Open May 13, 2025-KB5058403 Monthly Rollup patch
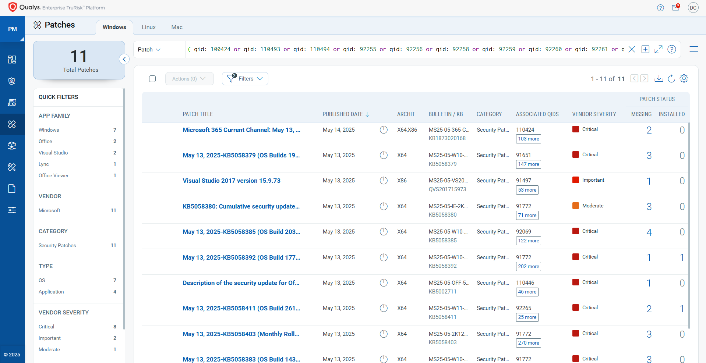This screenshot has height=363, width=706. tap(241, 334)
